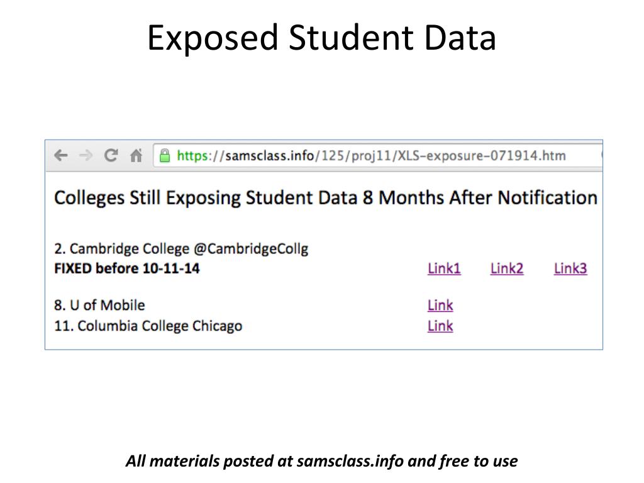The image size is (644, 483).
Task: Click the XLS-exposure-071914.htm URL path
Action: point(482,156)
